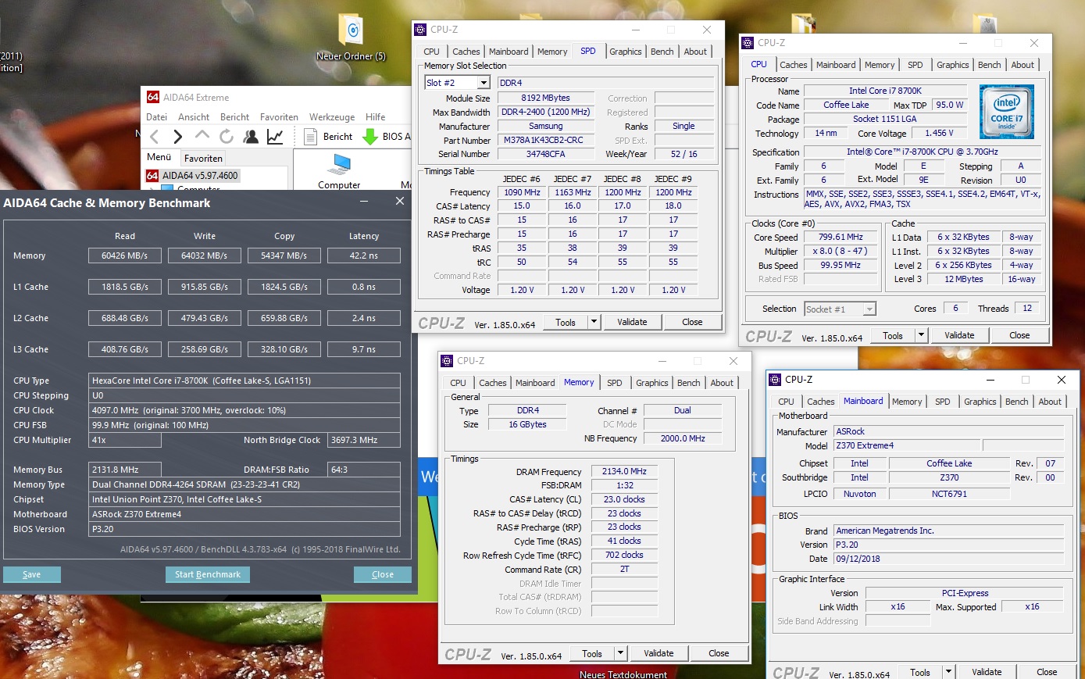Viewport: 1085px width, 679px height.
Task: Click Close in the AIDA64 benchmark window
Action: (383, 574)
